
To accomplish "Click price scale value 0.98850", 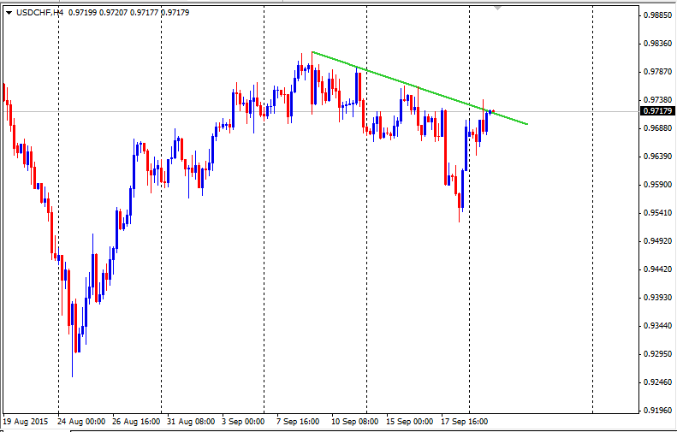I will click(657, 15).
